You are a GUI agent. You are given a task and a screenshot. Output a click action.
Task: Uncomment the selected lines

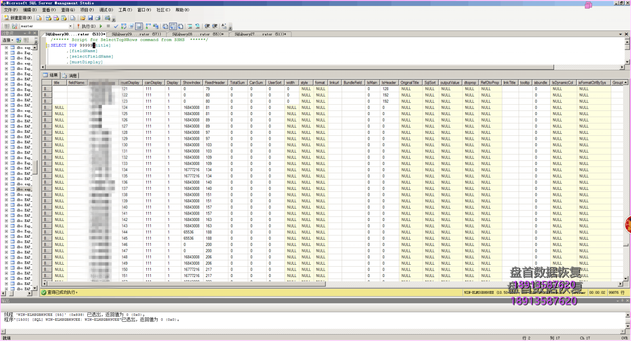[197, 26]
